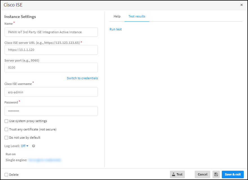Click the Save & exit button

coord(232,174)
